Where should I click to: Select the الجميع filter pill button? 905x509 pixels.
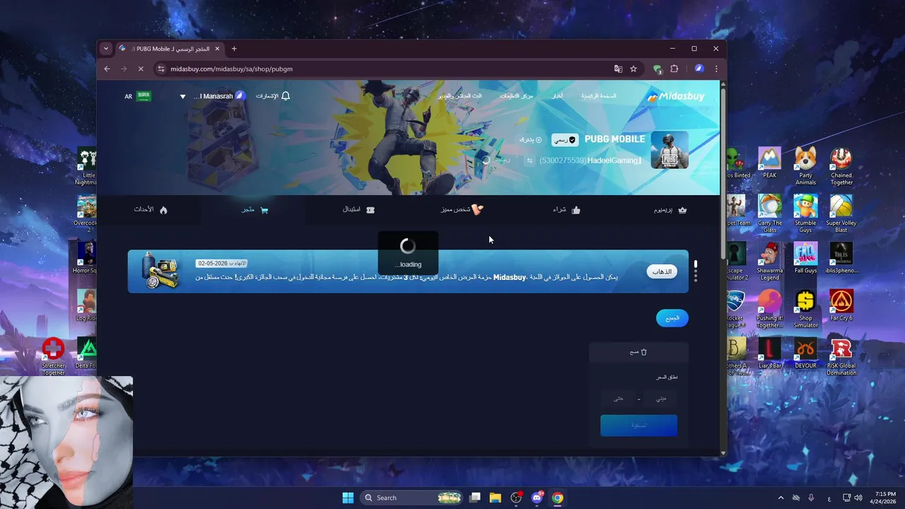672,318
